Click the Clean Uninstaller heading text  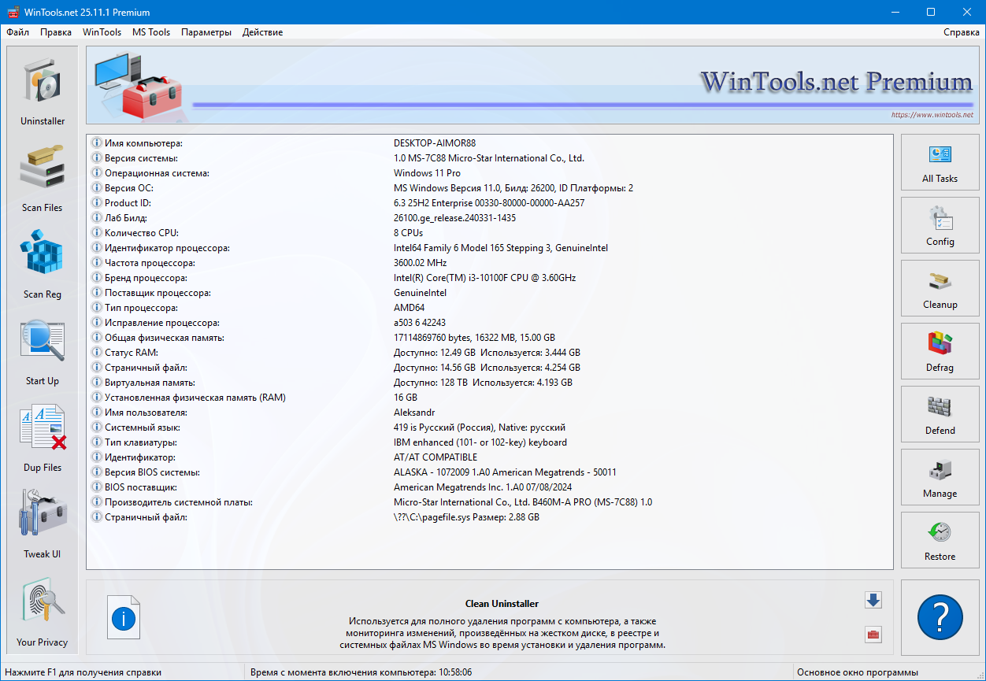coord(502,604)
